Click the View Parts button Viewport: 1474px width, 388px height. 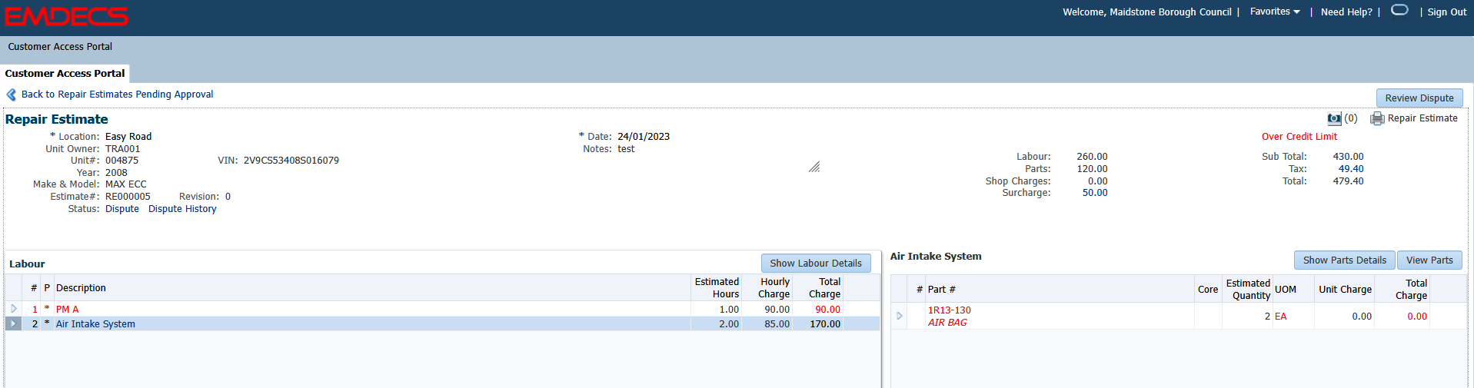pos(1429,260)
